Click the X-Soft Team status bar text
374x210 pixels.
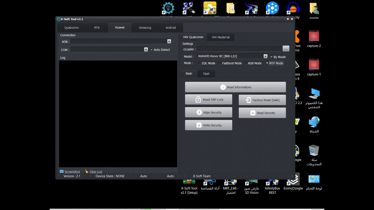[202, 176]
